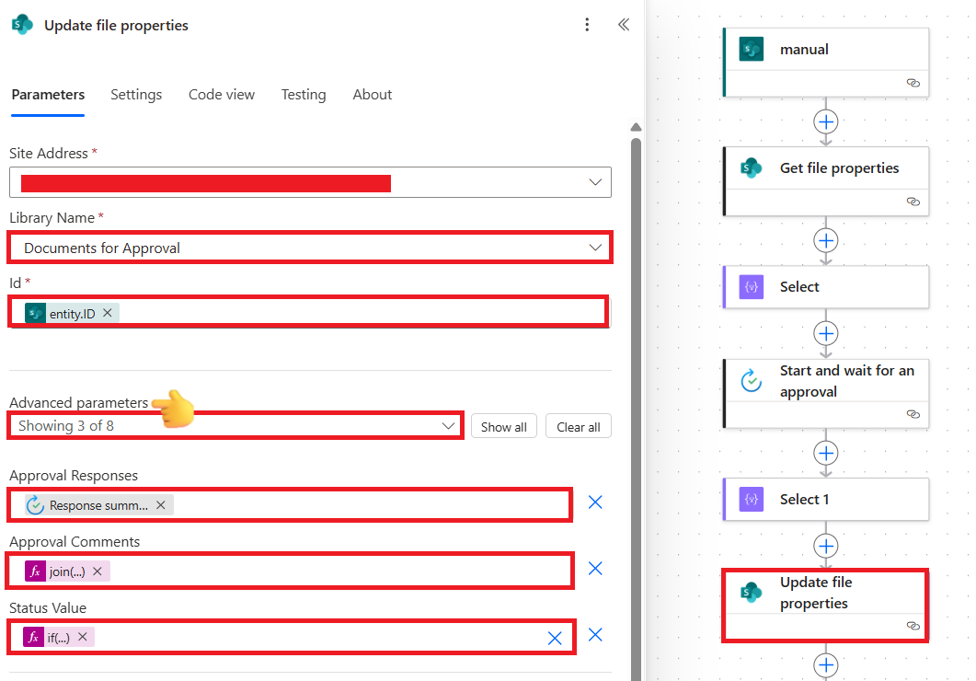Open the three-dot more options menu
Screen dimensions: 976x681
[587, 25]
